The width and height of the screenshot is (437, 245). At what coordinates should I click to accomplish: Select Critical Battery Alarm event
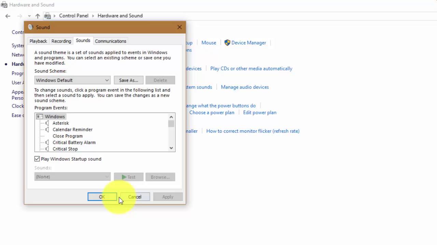[74, 142]
